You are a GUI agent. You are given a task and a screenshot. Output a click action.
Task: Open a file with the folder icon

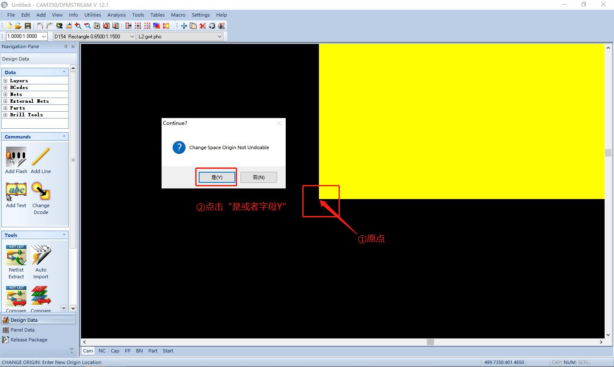tap(18, 26)
